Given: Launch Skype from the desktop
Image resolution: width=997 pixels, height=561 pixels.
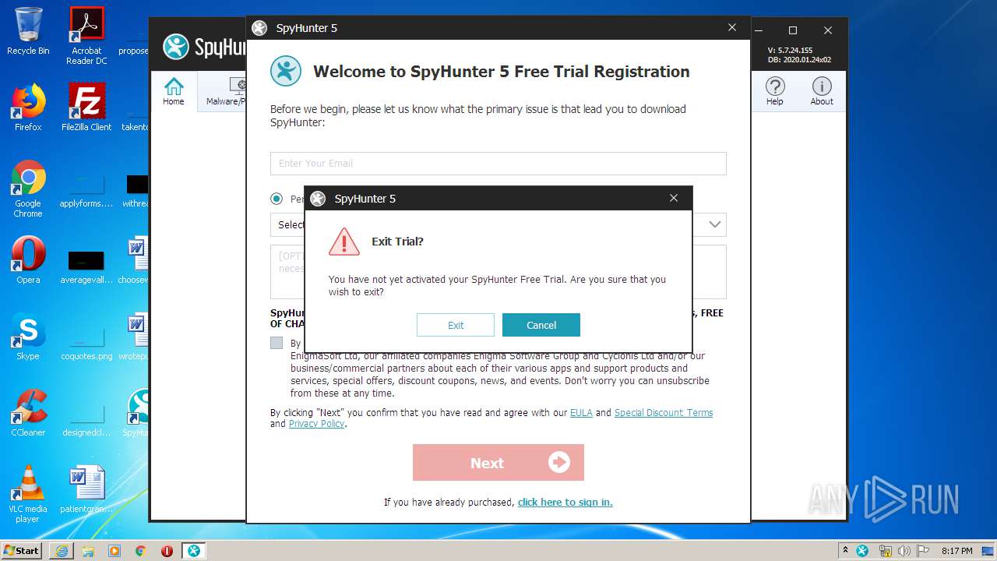Looking at the screenshot, I should 28,337.
